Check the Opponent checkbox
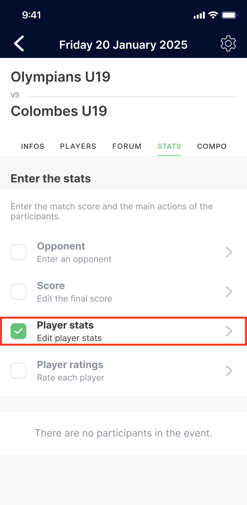Screen dimensions: 247x505 pos(18,252)
